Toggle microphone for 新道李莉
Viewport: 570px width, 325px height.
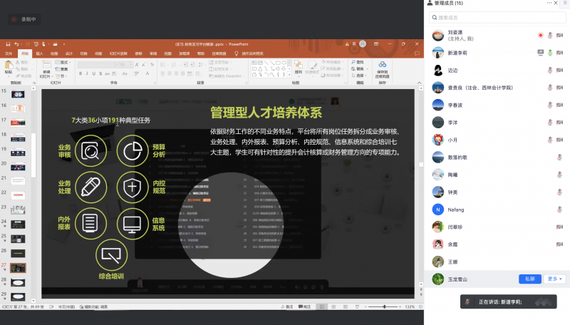tap(550, 52)
